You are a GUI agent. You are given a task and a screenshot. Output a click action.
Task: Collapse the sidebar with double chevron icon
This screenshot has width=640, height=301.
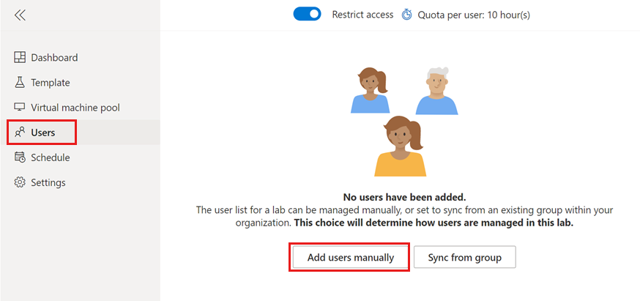[20, 15]
